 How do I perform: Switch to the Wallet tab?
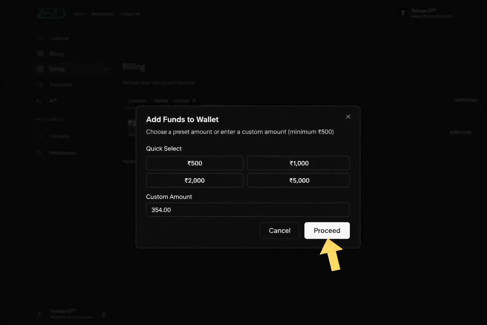[x=160, y=101]
